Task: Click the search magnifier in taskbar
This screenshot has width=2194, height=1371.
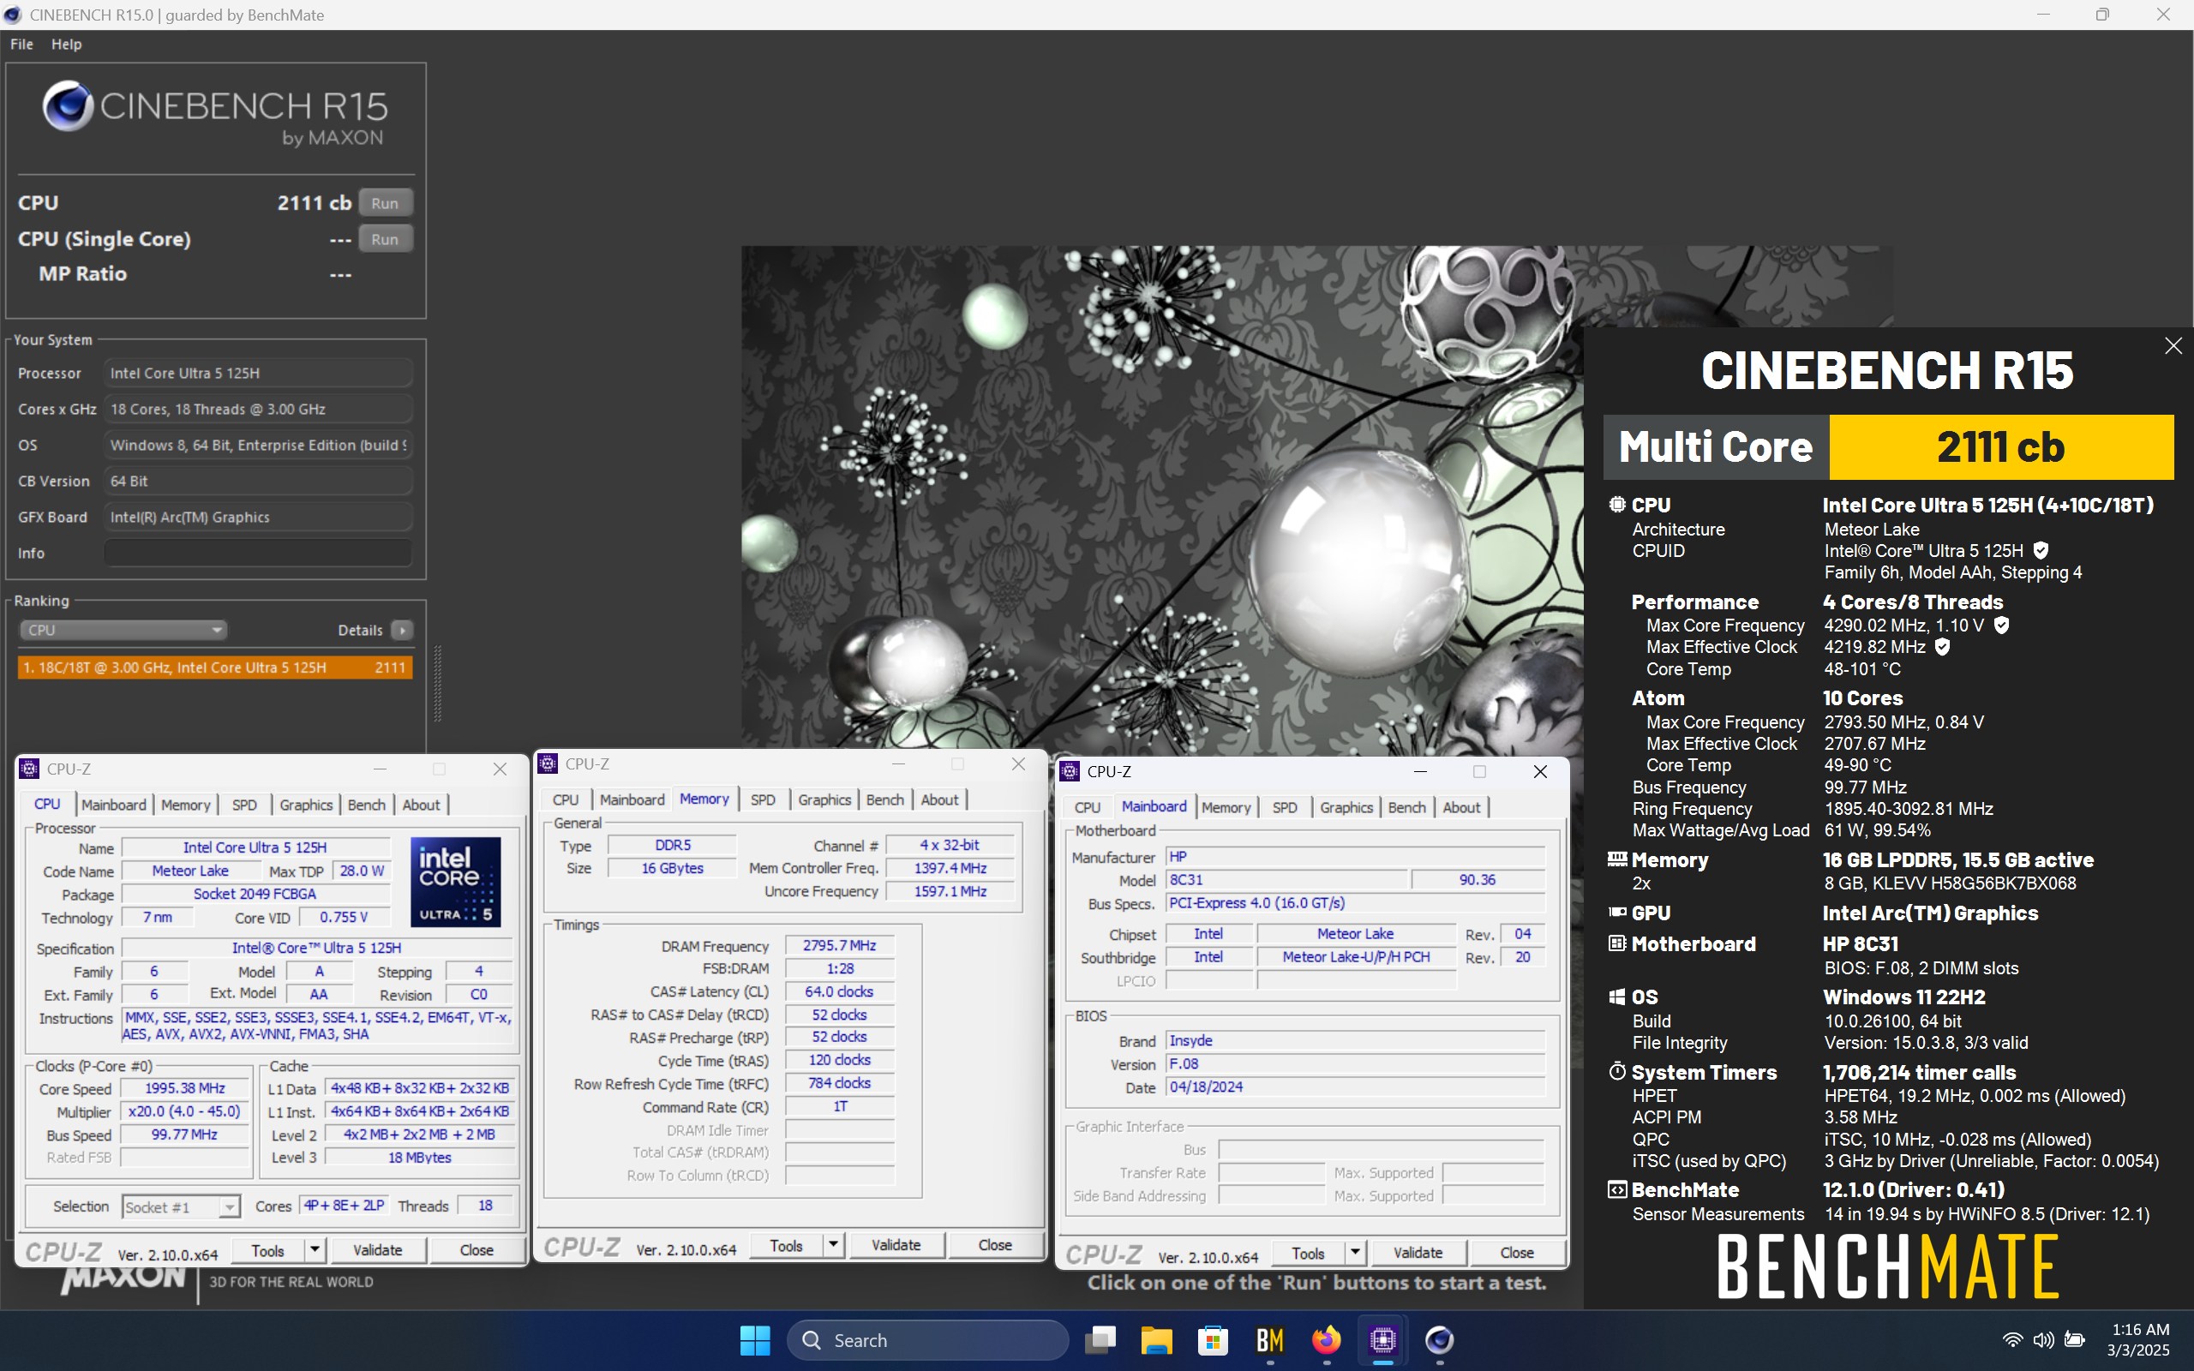Action: 812,1339
